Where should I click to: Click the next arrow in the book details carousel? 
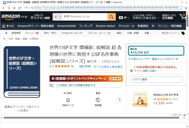(119, 100)
